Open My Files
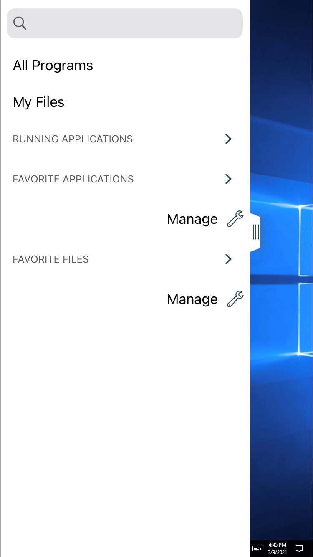 pyautogui.click(x=38, y=102)
